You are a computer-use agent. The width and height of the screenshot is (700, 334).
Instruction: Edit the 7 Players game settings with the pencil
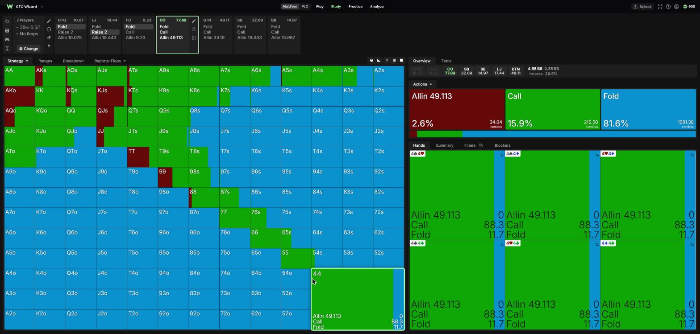click(49, 21)
